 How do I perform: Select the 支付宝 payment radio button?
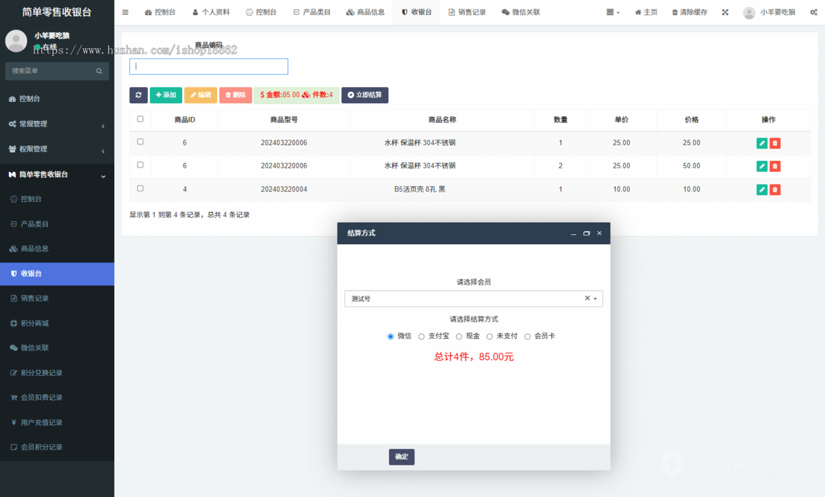point(421,336)
